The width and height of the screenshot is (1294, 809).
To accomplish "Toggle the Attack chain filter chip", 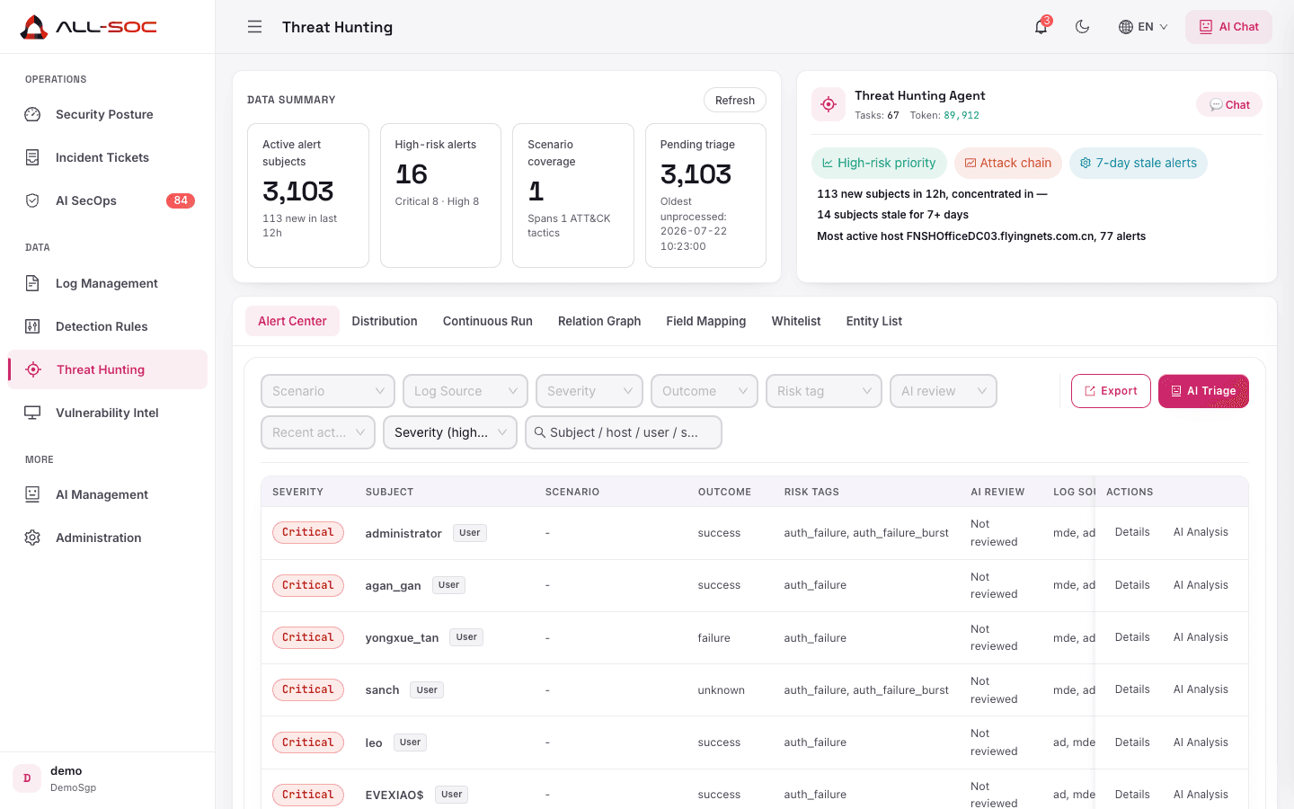I will point(1008,163).
